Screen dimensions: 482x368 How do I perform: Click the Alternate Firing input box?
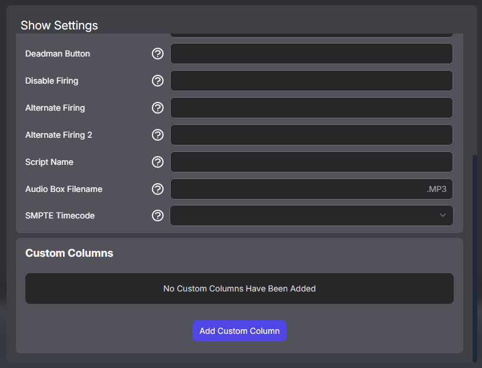[x=311, y=108]
